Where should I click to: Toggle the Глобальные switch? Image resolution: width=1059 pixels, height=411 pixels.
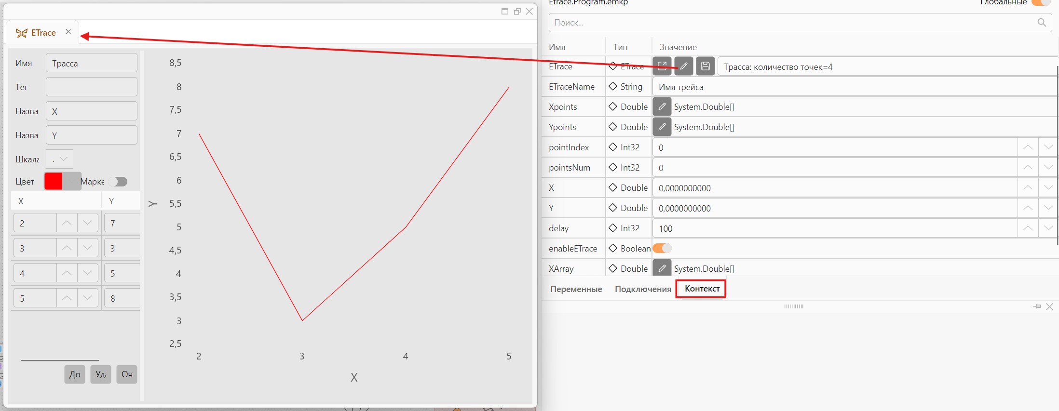click(x=1041, y=2)
